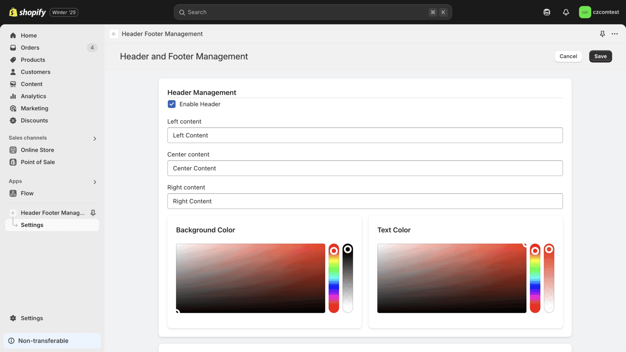Open the czcomtest account menu
Screen dimensions: 626x352
[x=599, y=12]
